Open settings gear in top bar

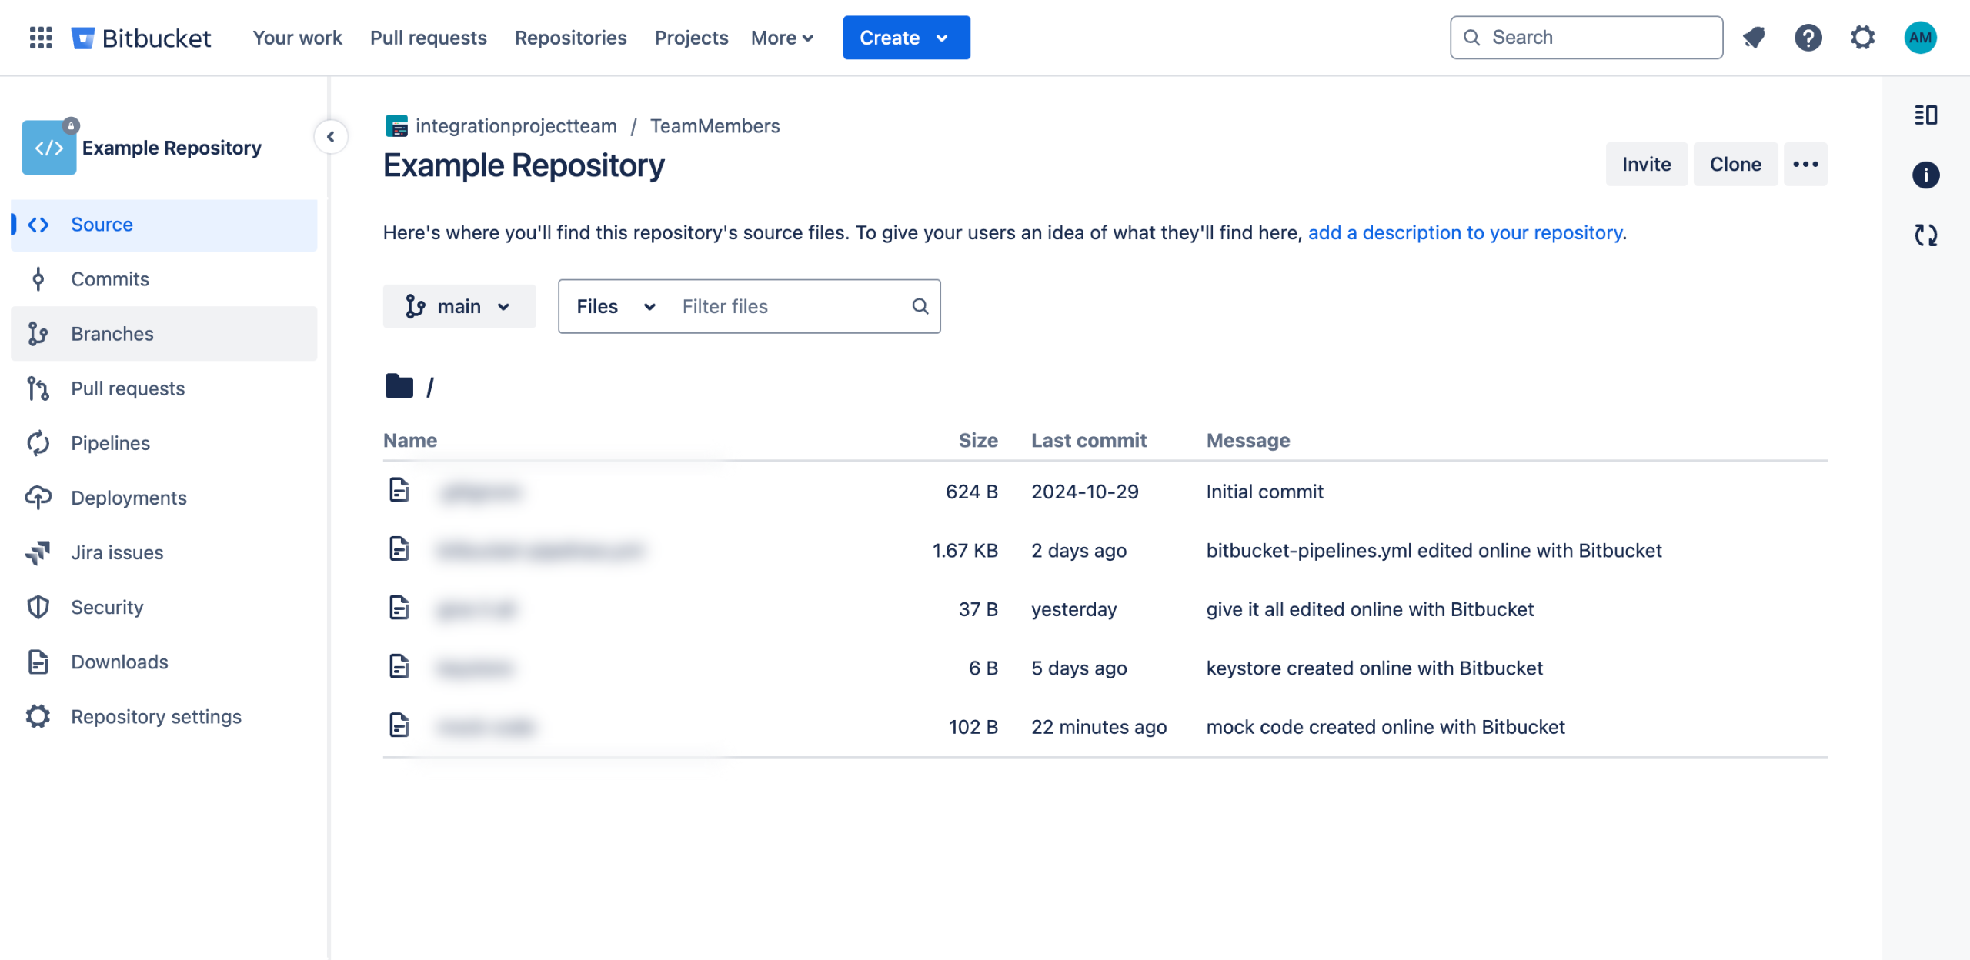[1862, 38]
